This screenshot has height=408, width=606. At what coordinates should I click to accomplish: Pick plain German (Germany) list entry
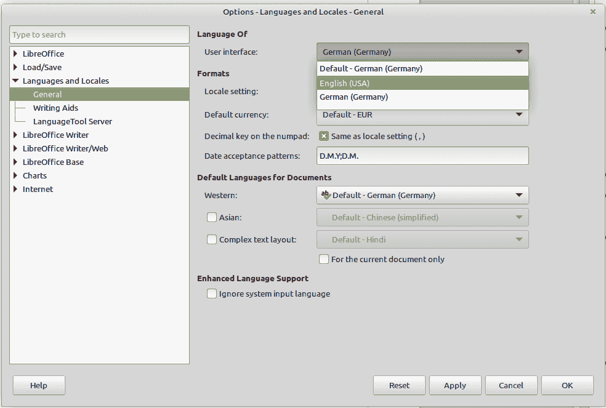(422, 97)
